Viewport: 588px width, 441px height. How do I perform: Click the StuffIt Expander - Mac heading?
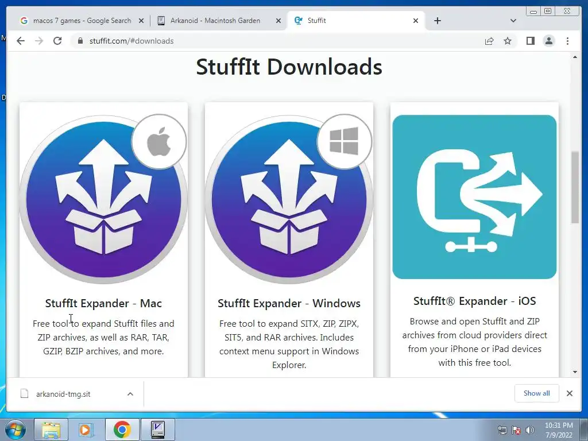click(x=103, y=303)
